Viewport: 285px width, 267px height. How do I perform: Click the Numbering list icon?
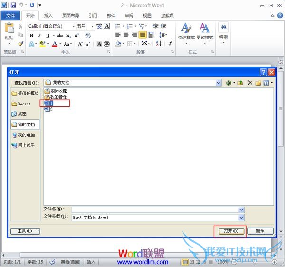point(130,26)
